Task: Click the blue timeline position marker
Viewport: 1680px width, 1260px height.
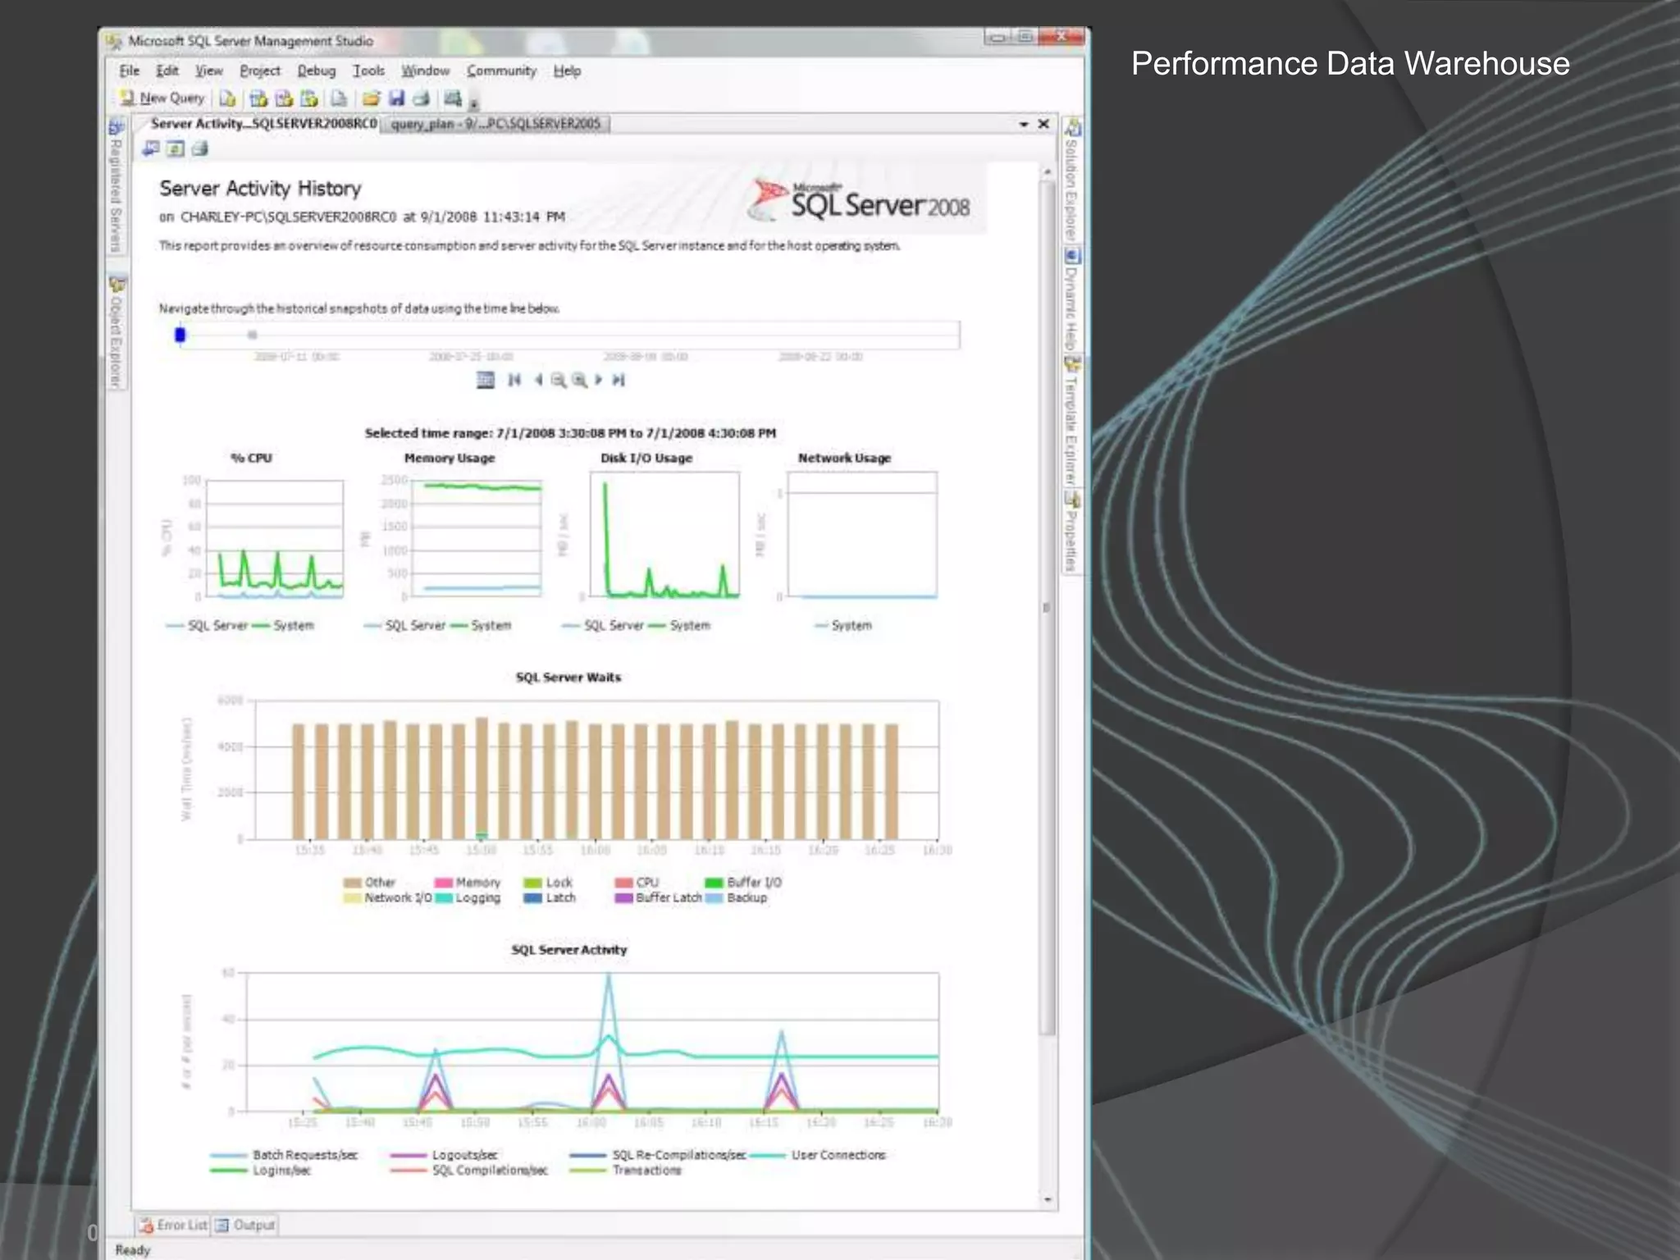Action: click(x=180, y=335)
